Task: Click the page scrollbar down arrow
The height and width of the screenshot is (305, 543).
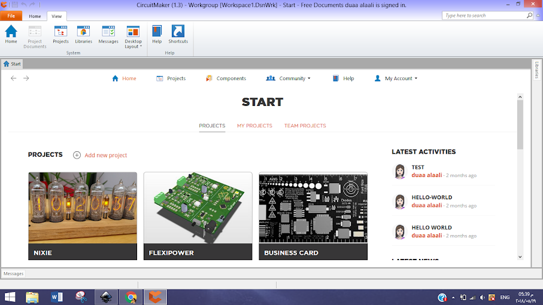Action: [520, 257]
